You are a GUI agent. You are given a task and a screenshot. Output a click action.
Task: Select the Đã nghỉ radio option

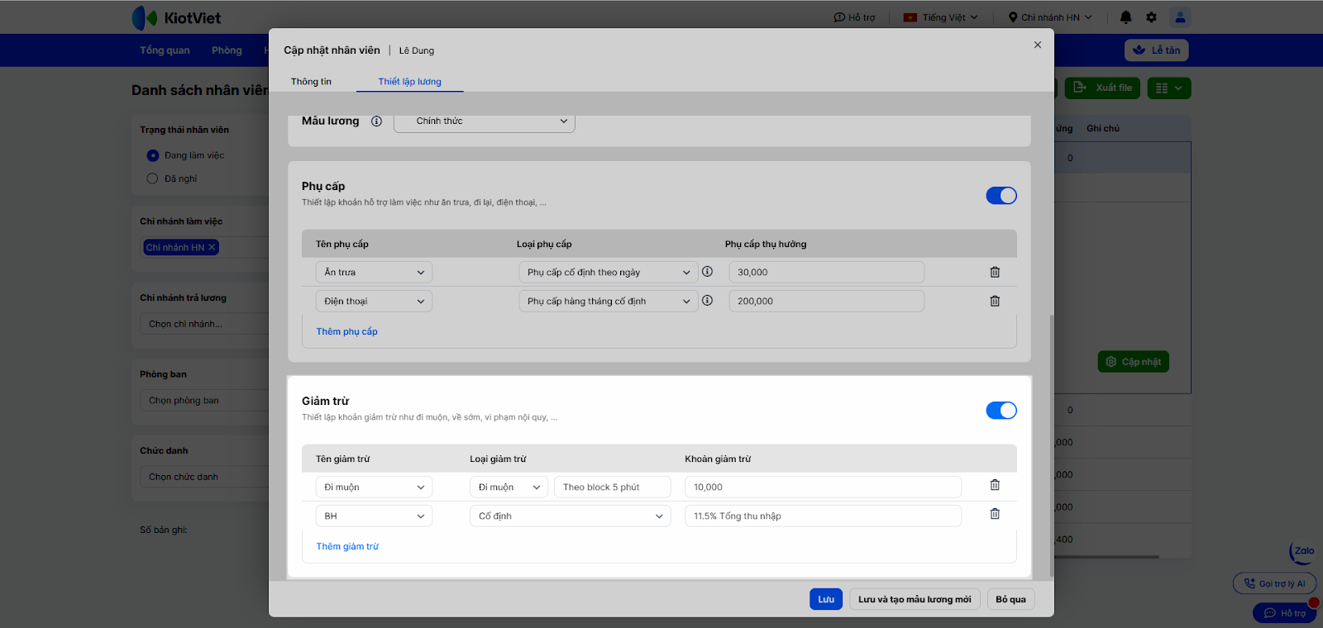coord(152,178)
